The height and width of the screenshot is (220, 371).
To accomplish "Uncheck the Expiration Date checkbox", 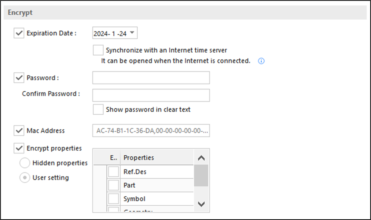I will 19,33.
